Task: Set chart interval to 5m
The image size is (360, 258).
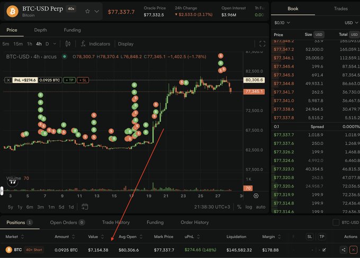Action: coord(6,44)
